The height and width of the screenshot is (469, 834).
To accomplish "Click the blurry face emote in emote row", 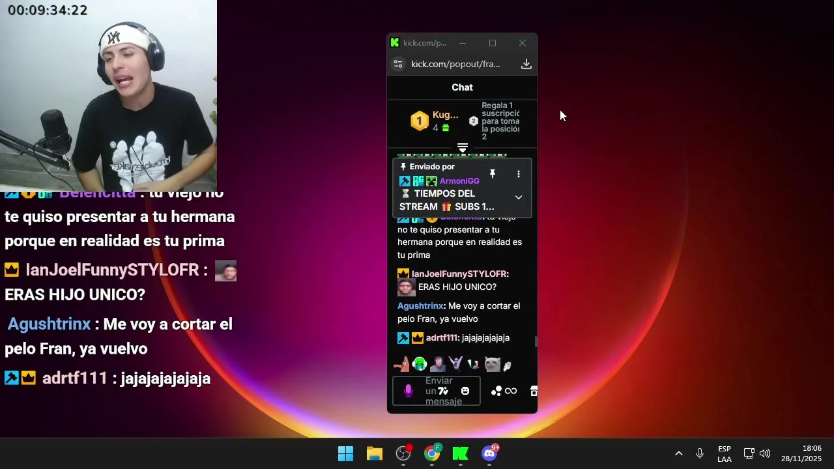I will 438,364.
